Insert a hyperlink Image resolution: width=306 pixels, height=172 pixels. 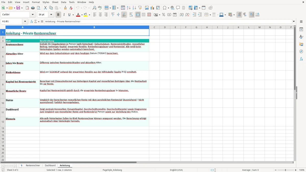(x=172, y=8)
